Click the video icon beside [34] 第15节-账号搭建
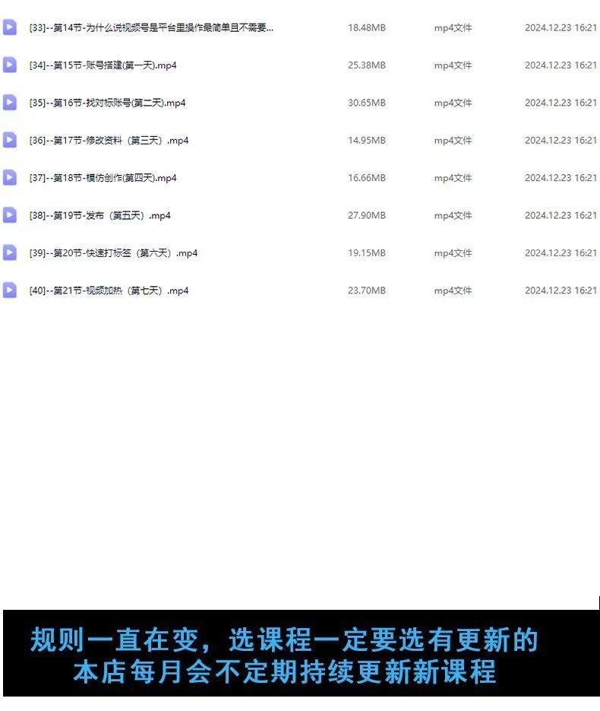Image resolution: width=600 pixels, height=711 pixels. tap(10, 65)
